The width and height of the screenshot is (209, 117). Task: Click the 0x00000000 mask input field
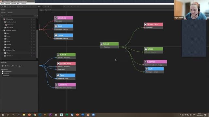point(20,75)
